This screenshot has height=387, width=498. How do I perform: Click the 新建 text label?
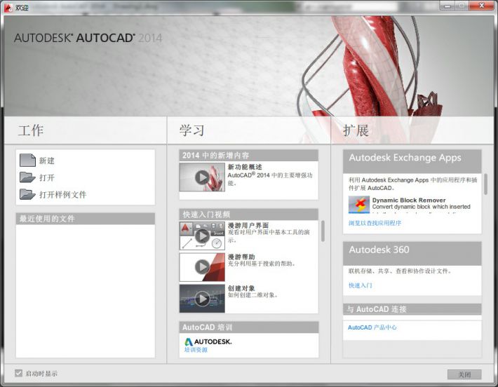pyautogui.click(x=47, y=161)
